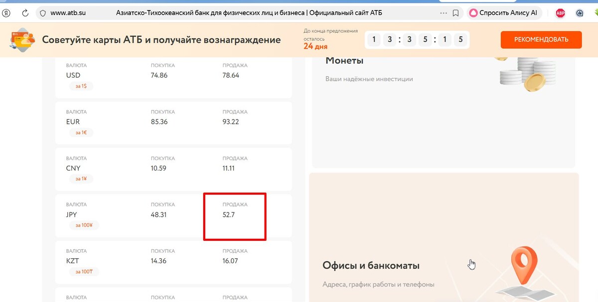Click CNY purchase rate 10.59

click(157, 168)
